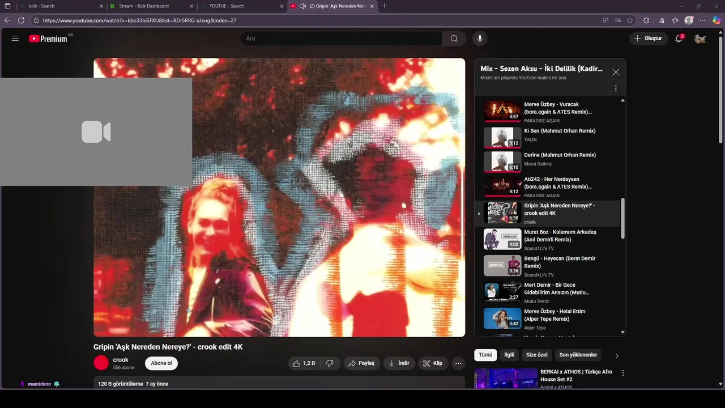Play Merve Özbey - Vuracak playlist item
The width and height of the screenshot is (725, 408).
point(548,112)
